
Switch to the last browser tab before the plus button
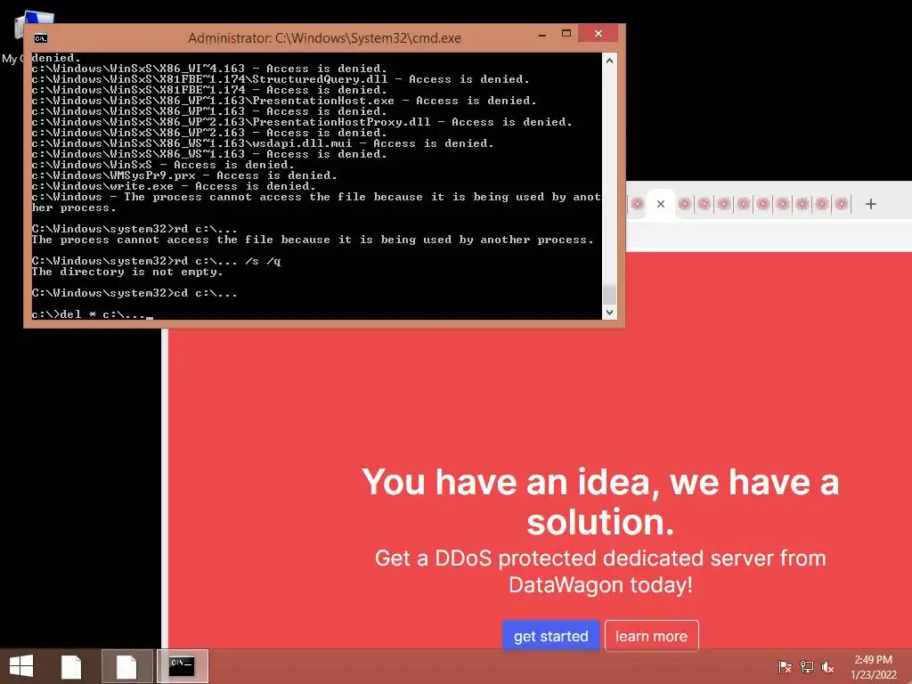pyautogui.click(x=841, y=204)
